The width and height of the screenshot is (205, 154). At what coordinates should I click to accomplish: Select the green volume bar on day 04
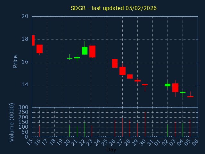point(183,130)
